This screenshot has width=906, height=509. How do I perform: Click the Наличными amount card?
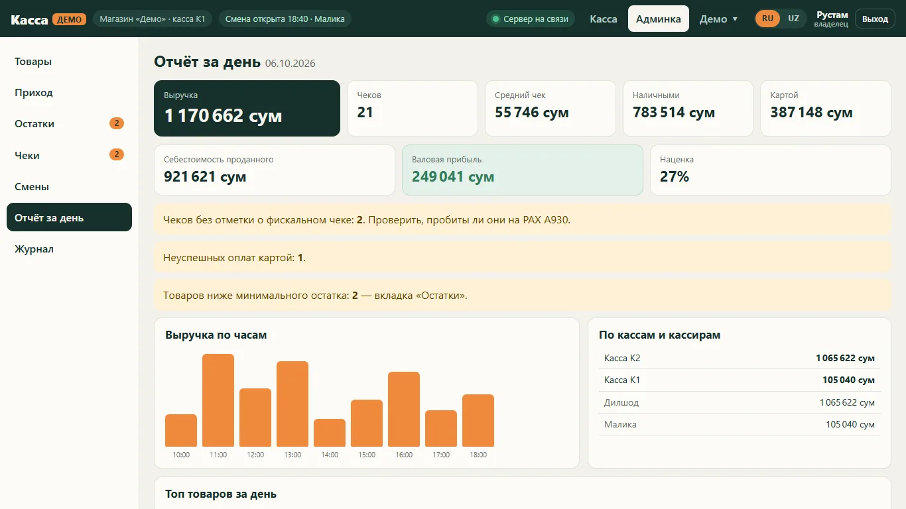click(x=688, y=109)
